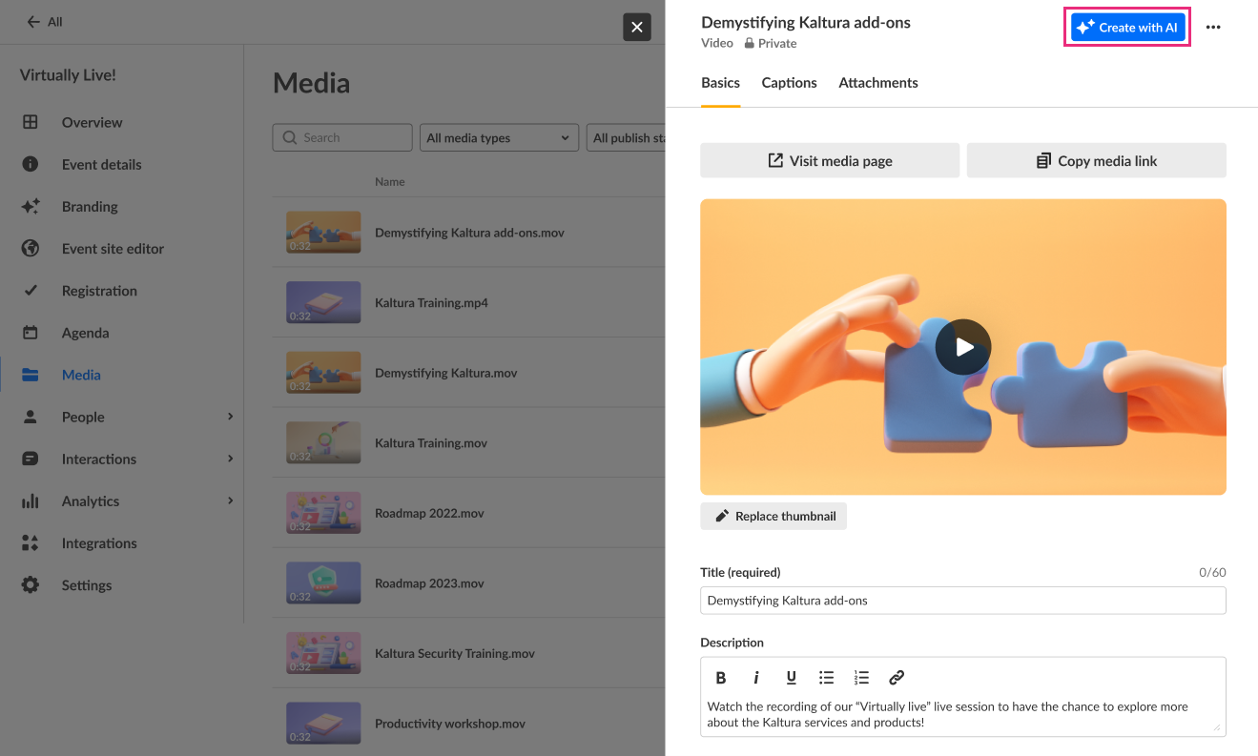Click the Integrations shapes icon
The image size is (1258, 756).
point(31,542)
